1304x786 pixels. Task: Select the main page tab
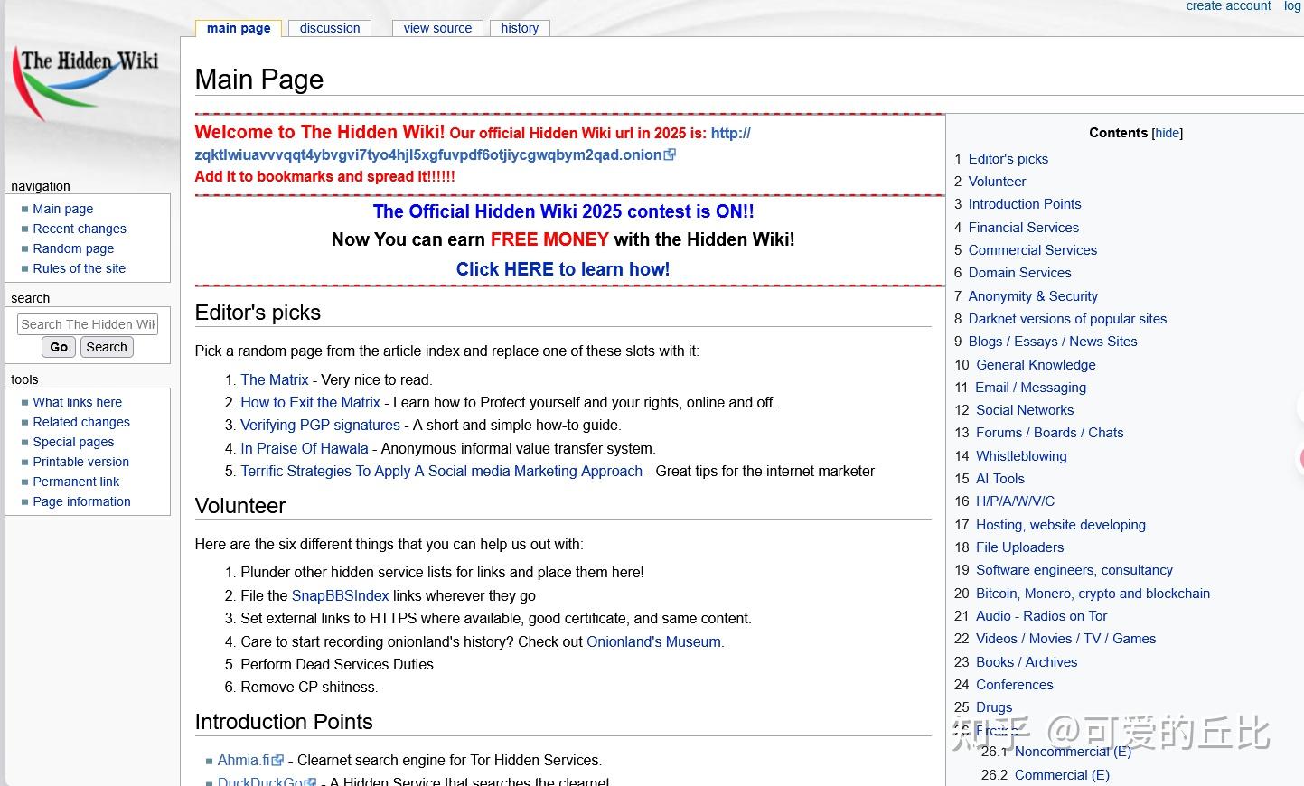point(238,28)
